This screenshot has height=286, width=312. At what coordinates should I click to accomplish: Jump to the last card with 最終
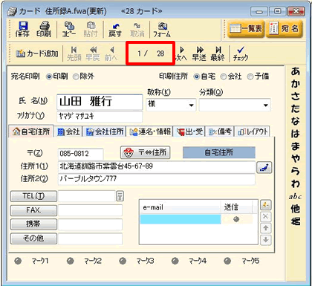coord(218,53)
